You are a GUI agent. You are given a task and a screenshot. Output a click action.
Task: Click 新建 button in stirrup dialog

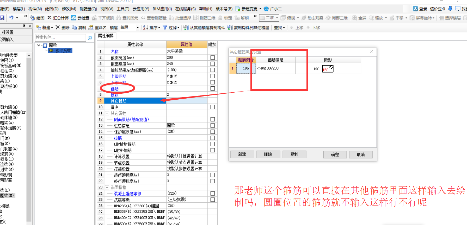coord(242,154)
